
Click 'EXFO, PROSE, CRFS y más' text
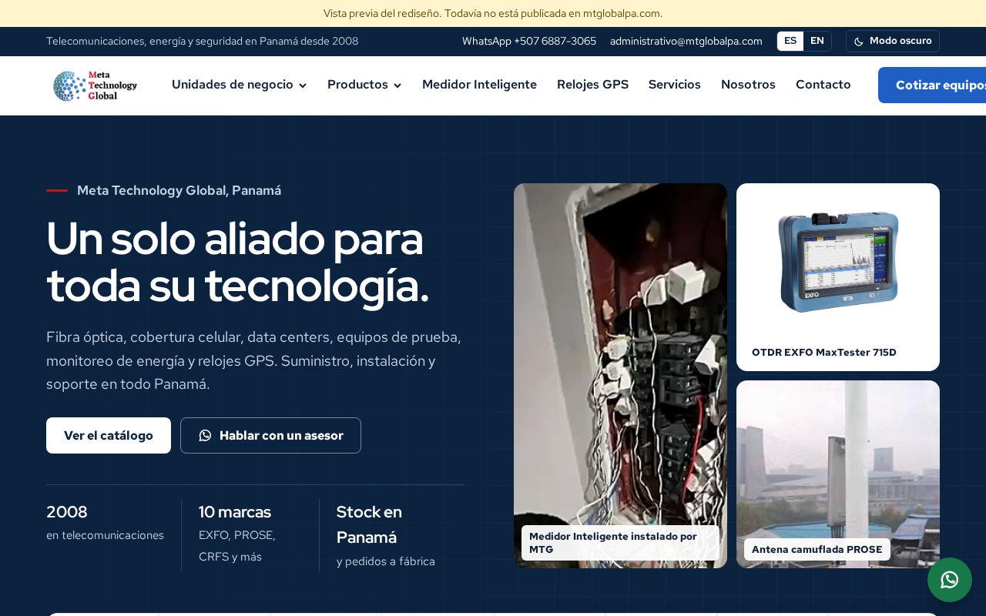point(237,546)
